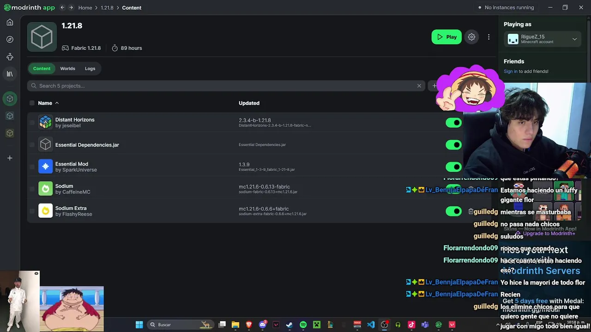Go to Home in the breadcrumb
The width and height of the screenshot is (591, 332).
click(85, 8)
